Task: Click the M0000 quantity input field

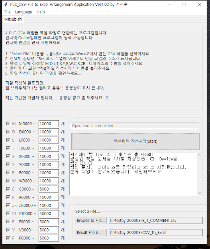Action: 49,124
